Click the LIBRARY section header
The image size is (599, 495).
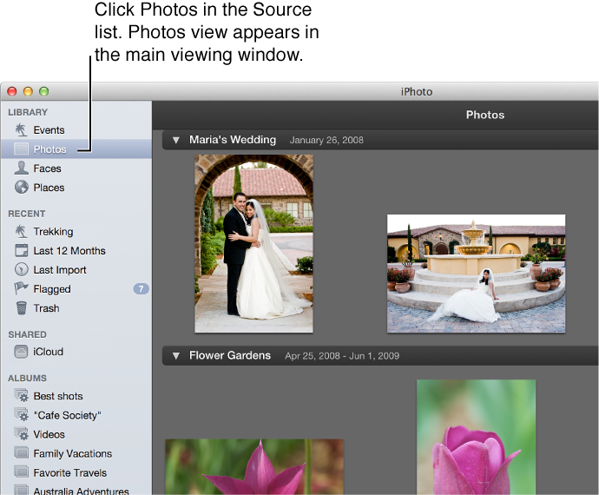click(28, 112)
